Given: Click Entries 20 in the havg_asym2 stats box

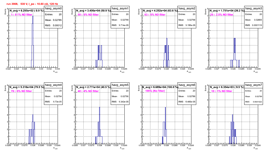Looking at the screenshot, I should click(x=187, y=14).
